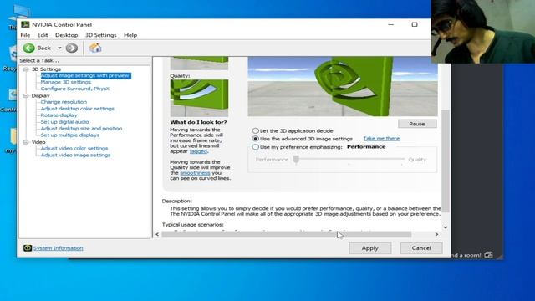This screenshot has width=535, height=301.
Task: Open the Back history dropdown arrow
Action: click(x=59, y=48)
